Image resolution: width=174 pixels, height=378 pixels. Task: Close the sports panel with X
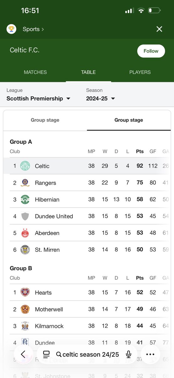(x=159, y=29)
